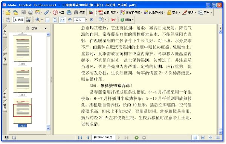Select Single Page layout
This screenshot has width=226, height=144.
tap(195, 138)
